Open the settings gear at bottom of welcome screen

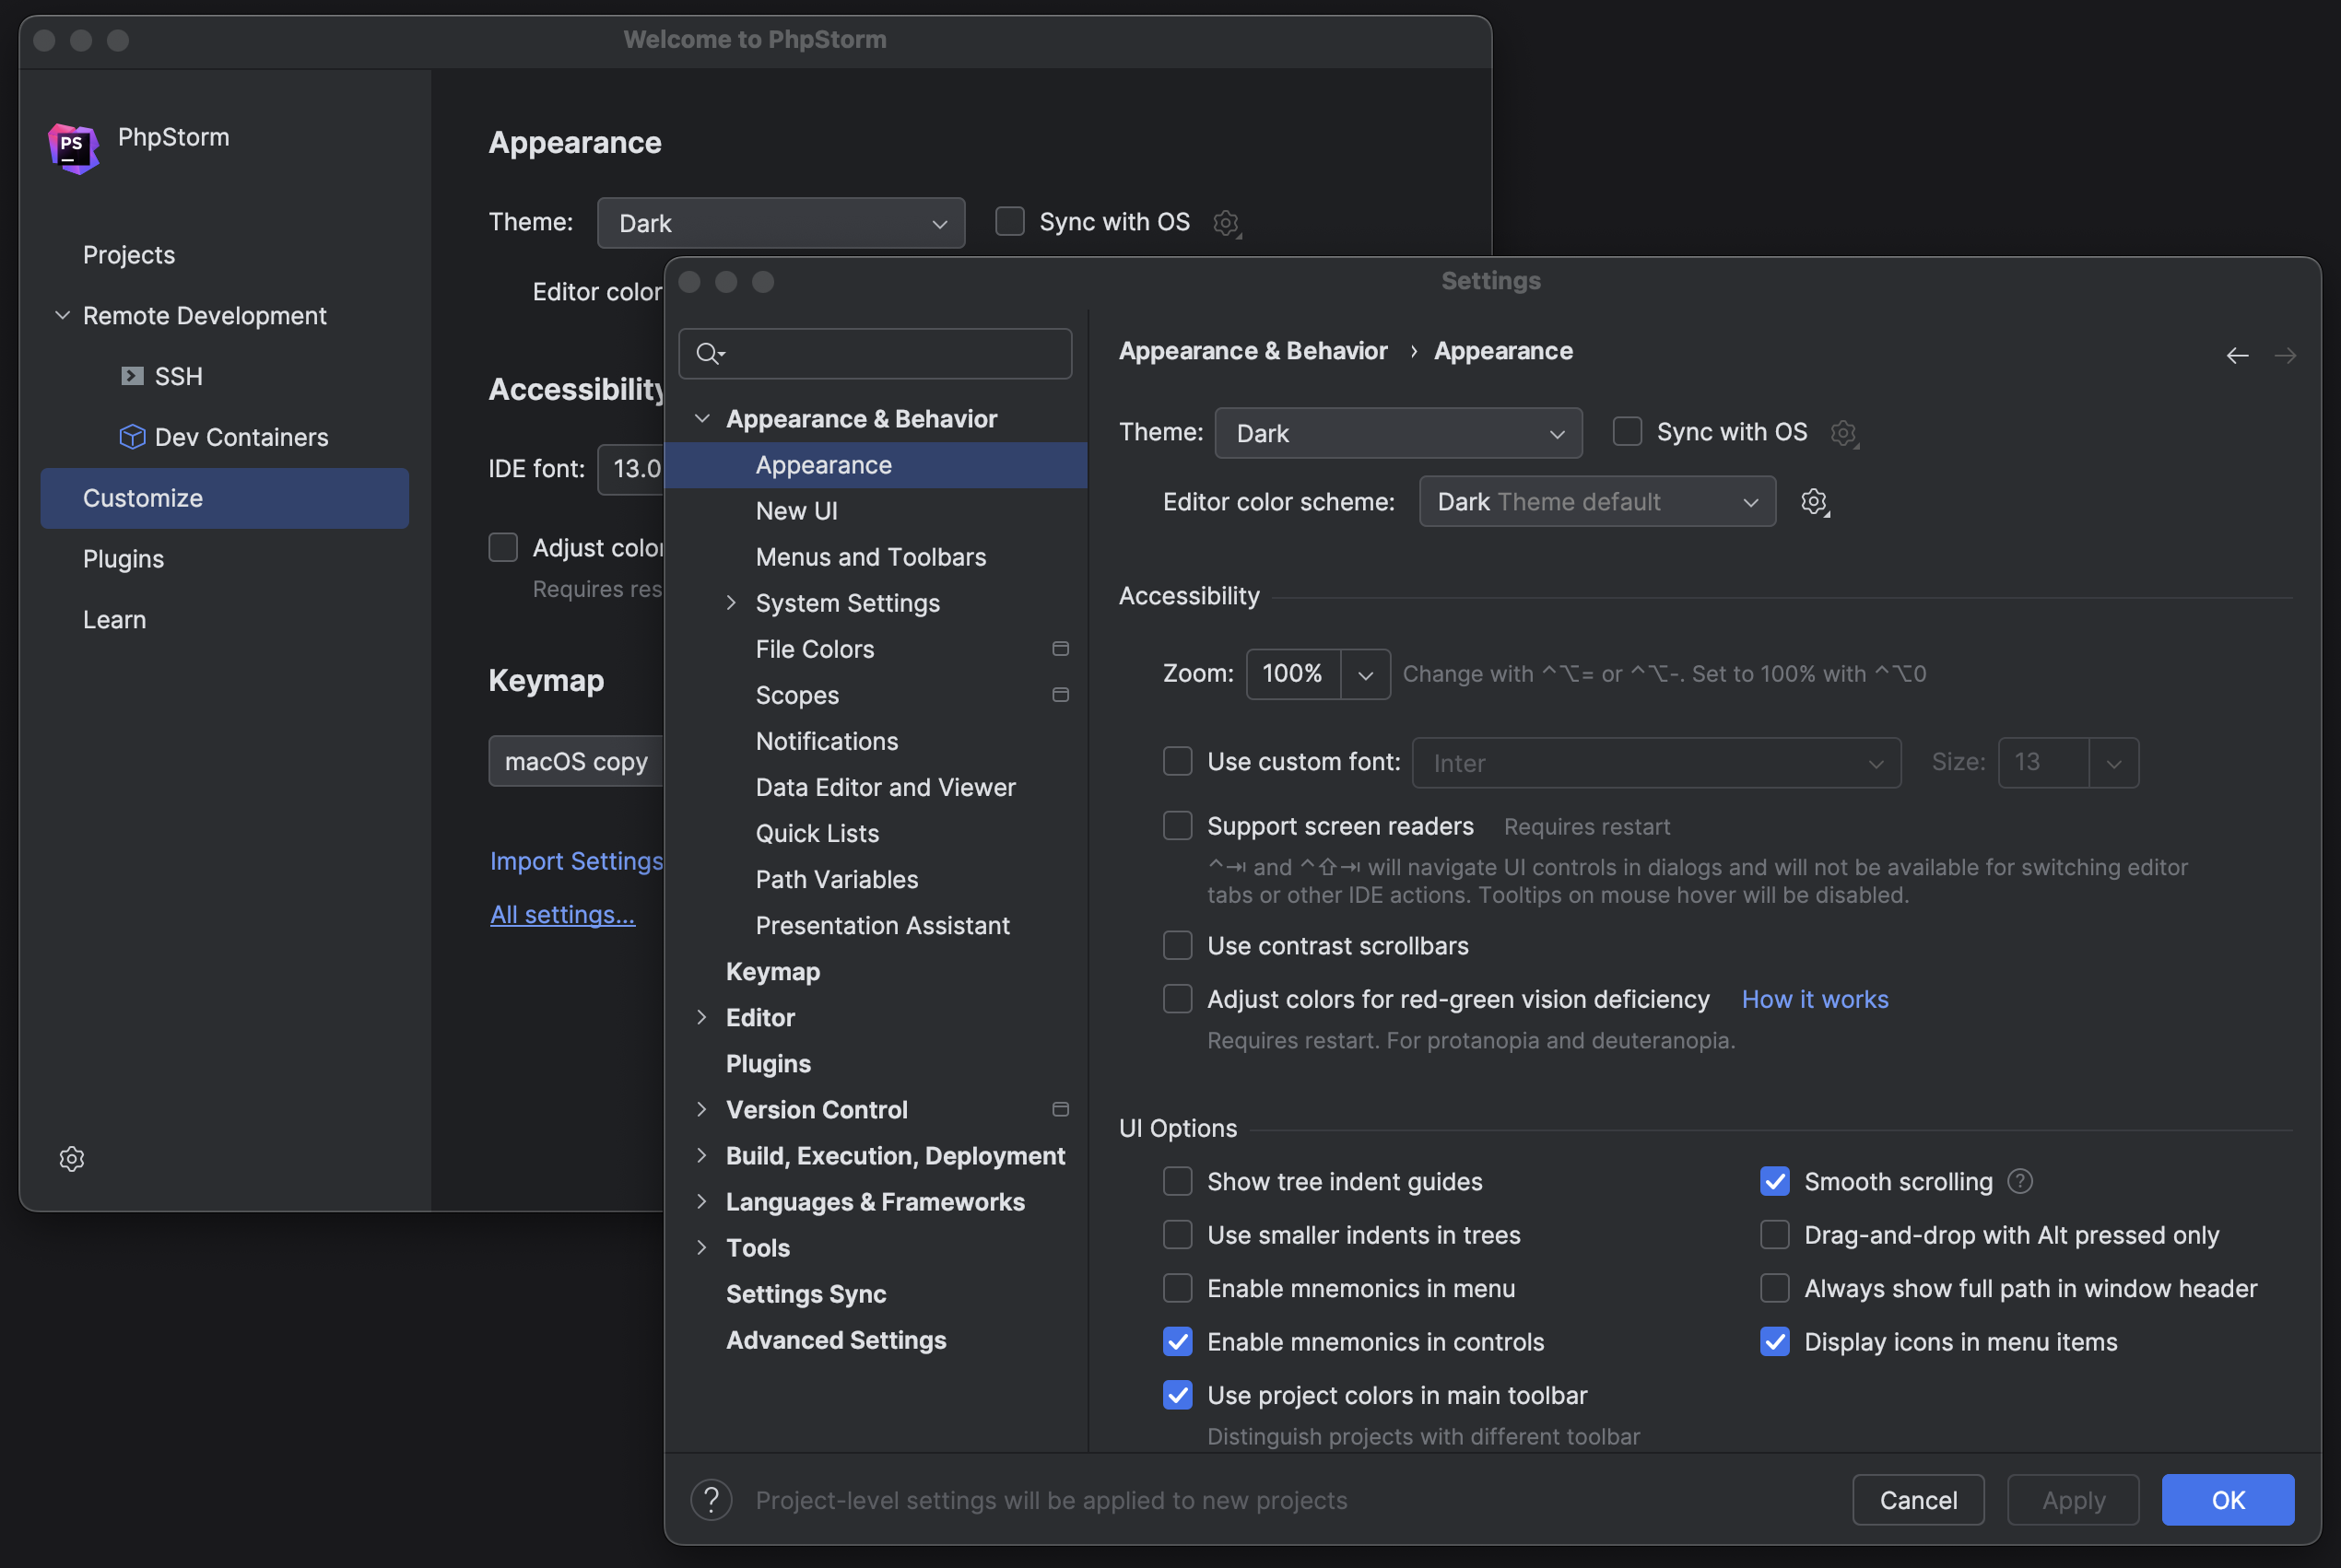71,1158
